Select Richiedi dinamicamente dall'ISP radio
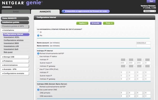Image resolution: width=158 pixels, height=100 pixels. pos(38,54)
